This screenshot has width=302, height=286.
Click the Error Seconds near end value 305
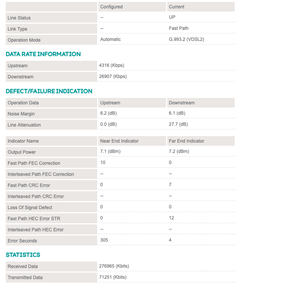coord(104,240)
